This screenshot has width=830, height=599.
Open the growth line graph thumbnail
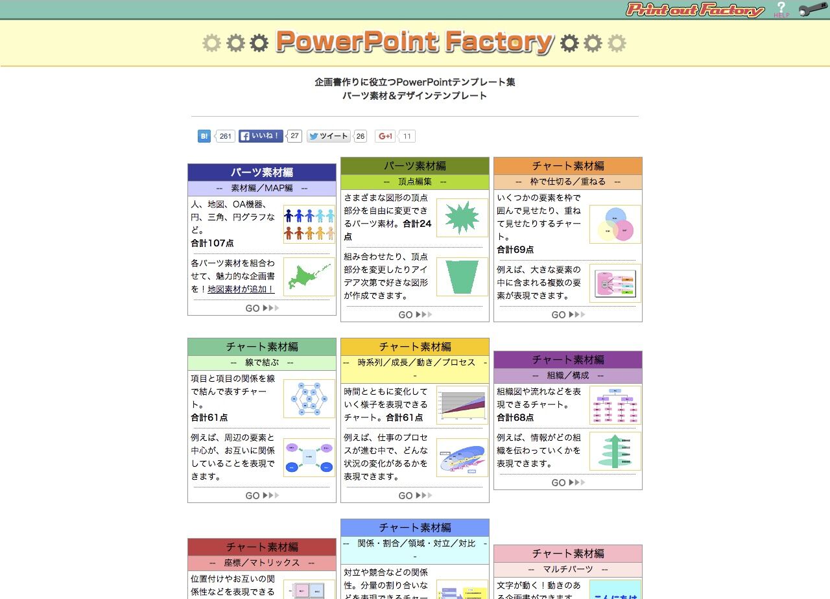[462, 405]
